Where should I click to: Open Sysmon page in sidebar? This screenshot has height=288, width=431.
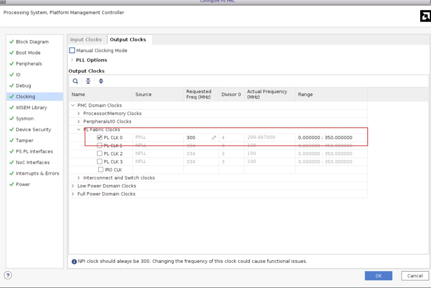tap(25, 118)
